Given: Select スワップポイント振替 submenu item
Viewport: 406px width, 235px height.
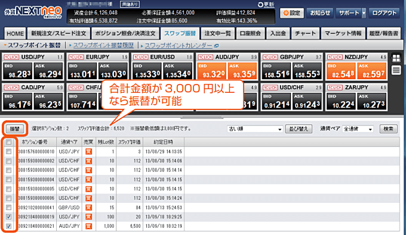Looking at the screenshot, I should [x=34, y=46].
